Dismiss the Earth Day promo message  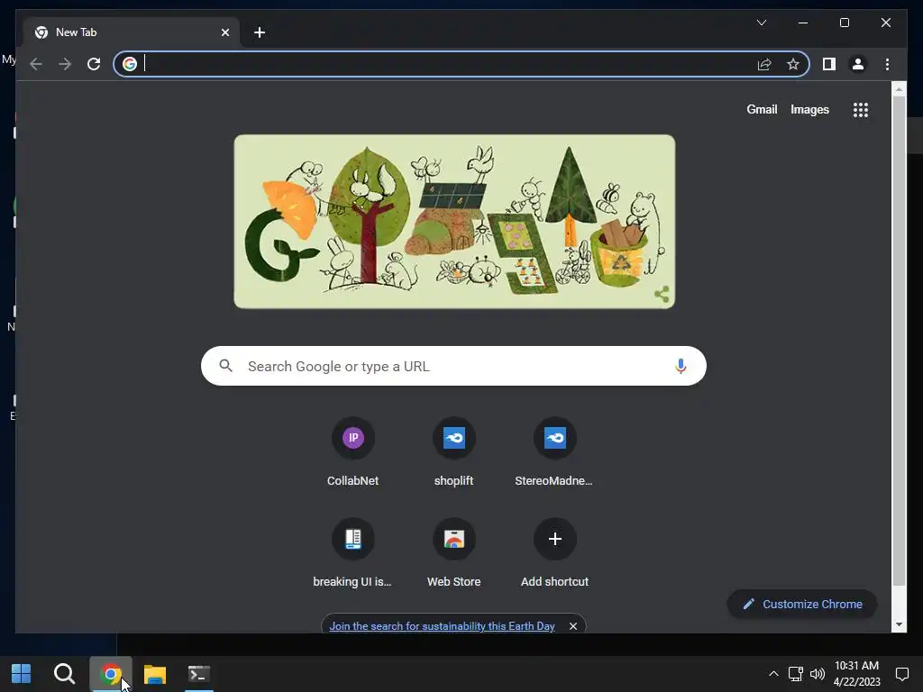(x=572, y=626)
